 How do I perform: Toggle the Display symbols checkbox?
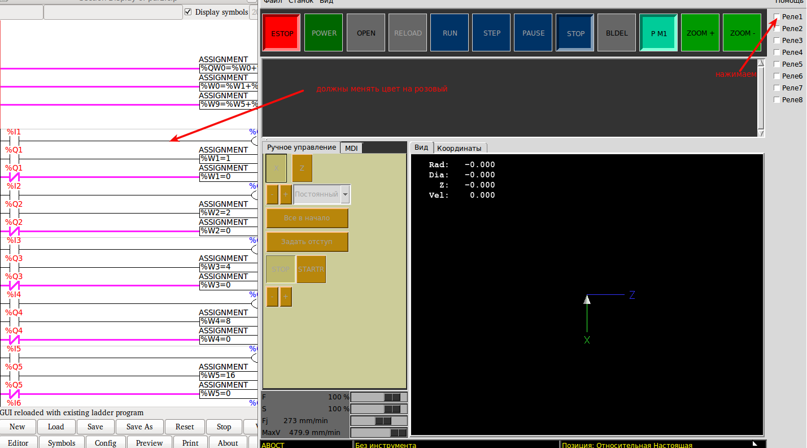(189, 12)
